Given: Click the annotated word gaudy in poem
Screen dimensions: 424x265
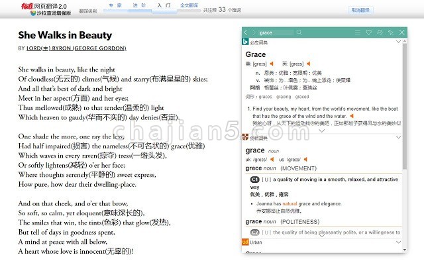Looking at the screenshot, I should (x=77, y=118).
